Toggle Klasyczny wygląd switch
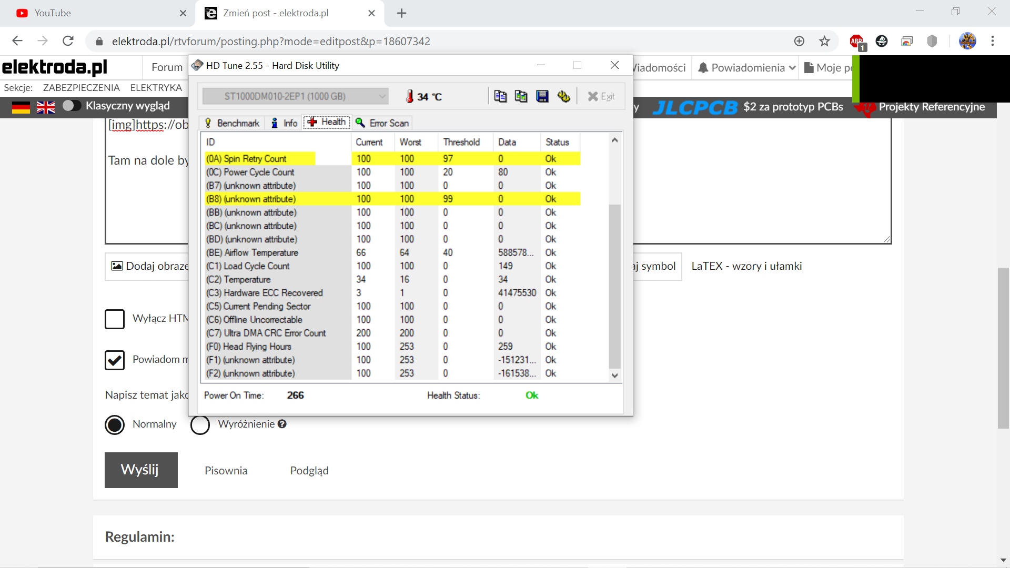Viewport: 1010px width, 568px height. coord(72,106)
